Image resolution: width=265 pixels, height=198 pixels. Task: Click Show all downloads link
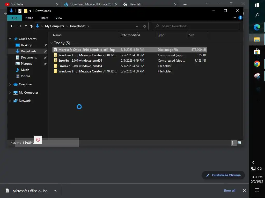pyautogui.click(x=229, y=191)
